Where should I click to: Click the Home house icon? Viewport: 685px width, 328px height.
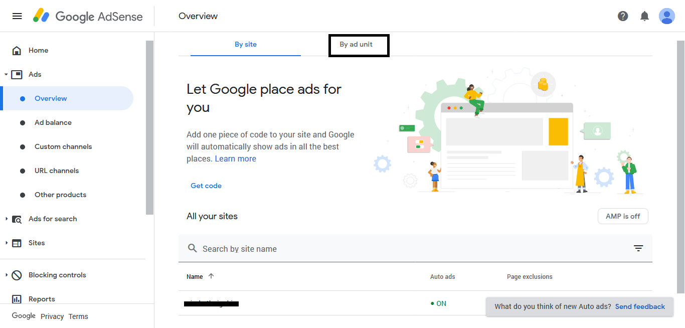pos(17,51)
